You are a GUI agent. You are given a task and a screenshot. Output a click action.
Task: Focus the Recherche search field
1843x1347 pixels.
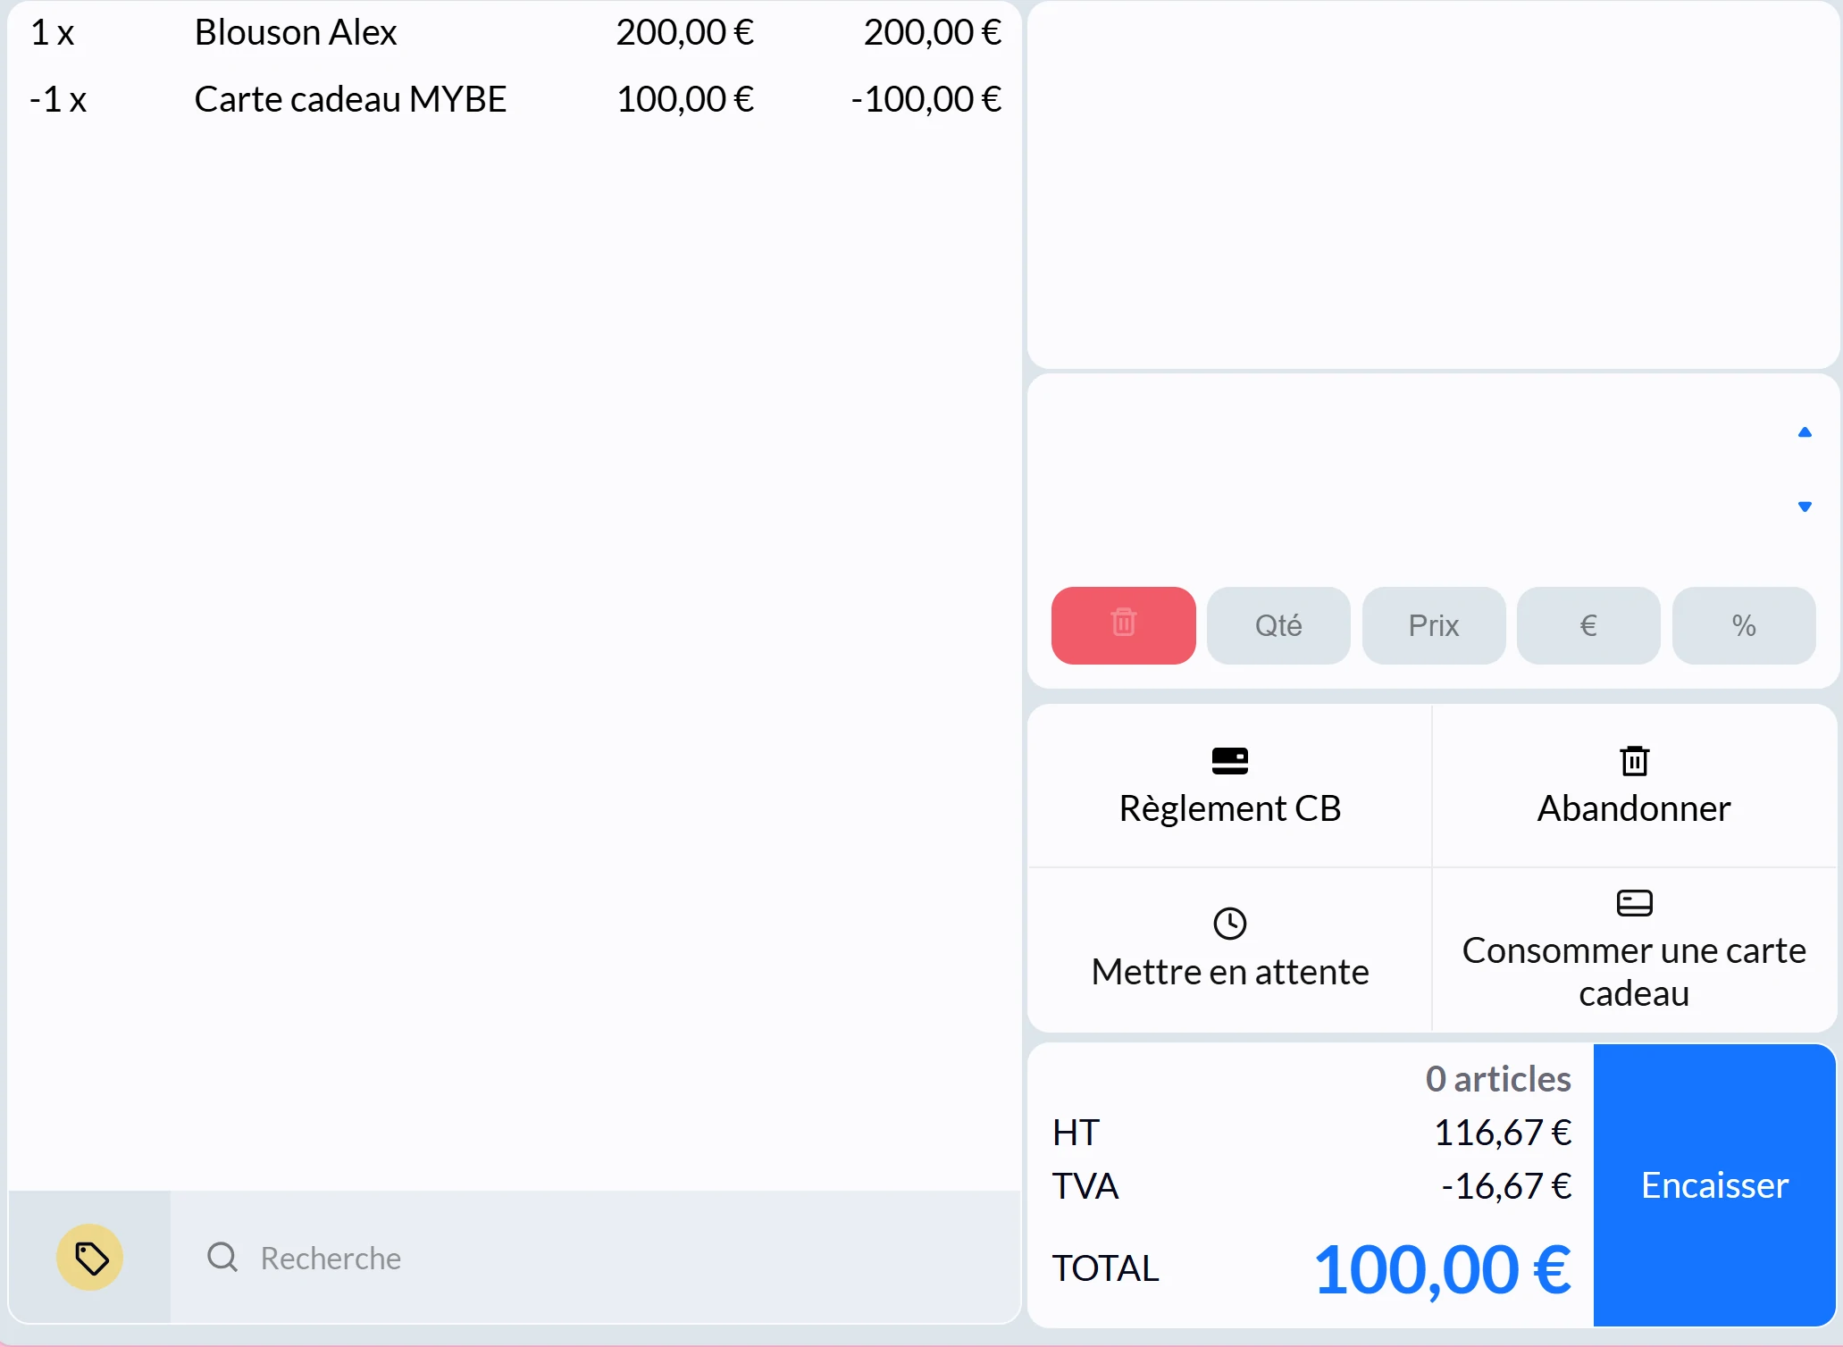coord(595,1258)
